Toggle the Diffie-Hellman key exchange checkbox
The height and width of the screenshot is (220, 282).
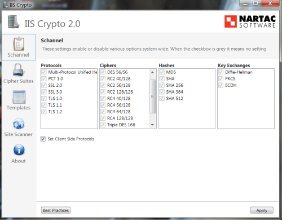click(221, 72)
